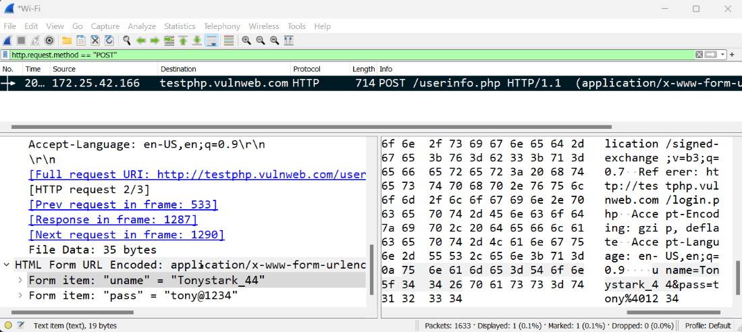This screenshot has width=742, height=332.
Task: Click the packet list horizontal scrollbar
Action: tap(311, 128)
